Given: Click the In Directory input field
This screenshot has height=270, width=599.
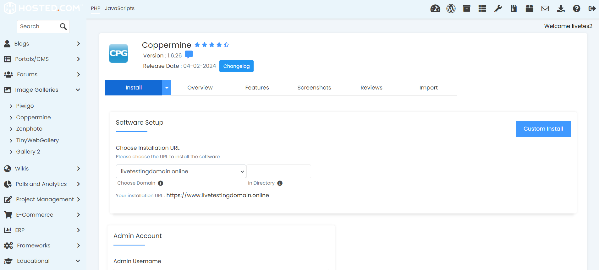Looking at the screenshot, I should (279, 171).
